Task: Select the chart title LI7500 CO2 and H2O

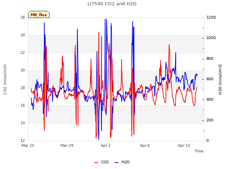Action: pyautogui.click(x=112, y=4)
